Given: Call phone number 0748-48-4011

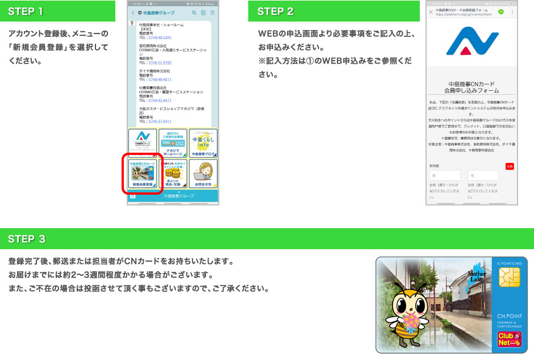Looking at the screenshot, I should pyautogui.click(x=160, y=79).
